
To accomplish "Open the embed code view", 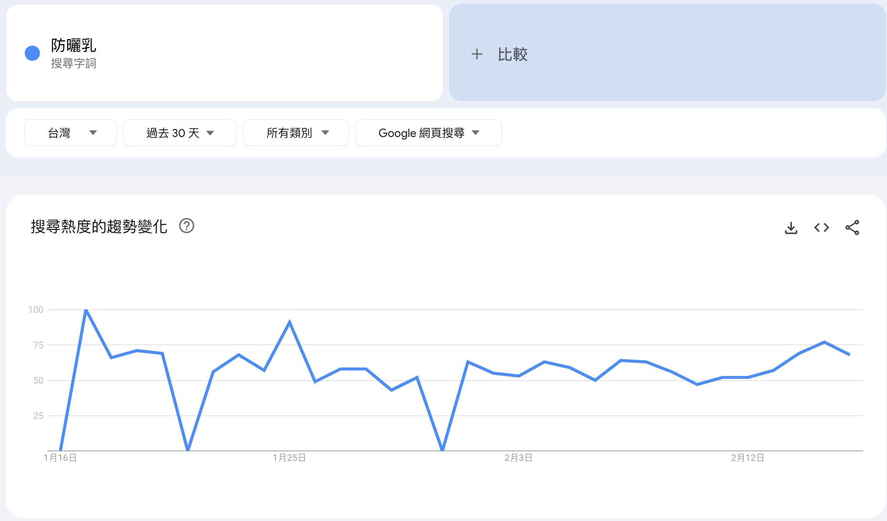I will tap(821, 228).
